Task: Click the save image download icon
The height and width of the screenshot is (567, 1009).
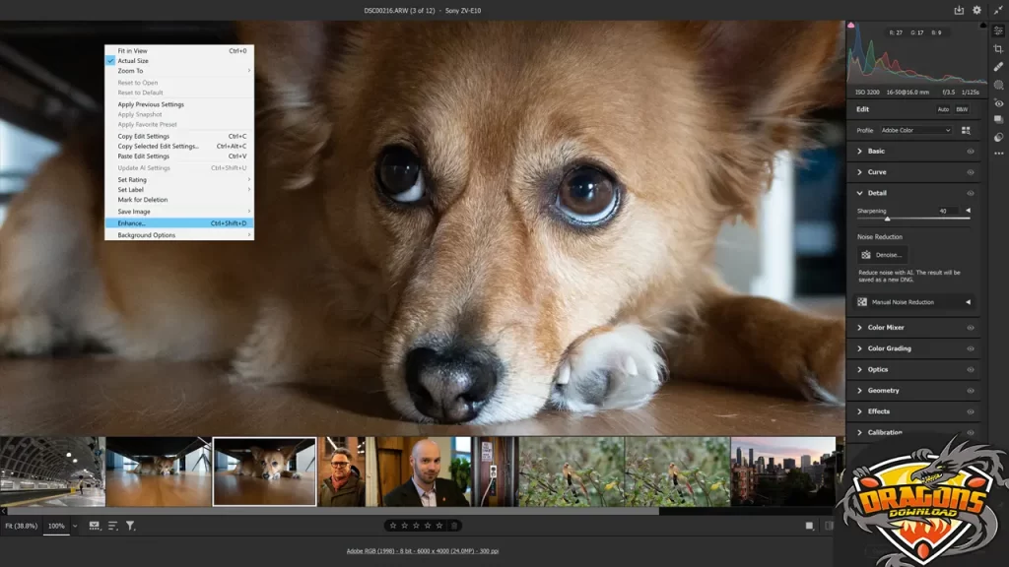Action: [959, 10]
